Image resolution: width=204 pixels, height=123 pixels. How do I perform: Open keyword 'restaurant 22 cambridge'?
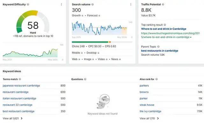[x=18, y=105]
